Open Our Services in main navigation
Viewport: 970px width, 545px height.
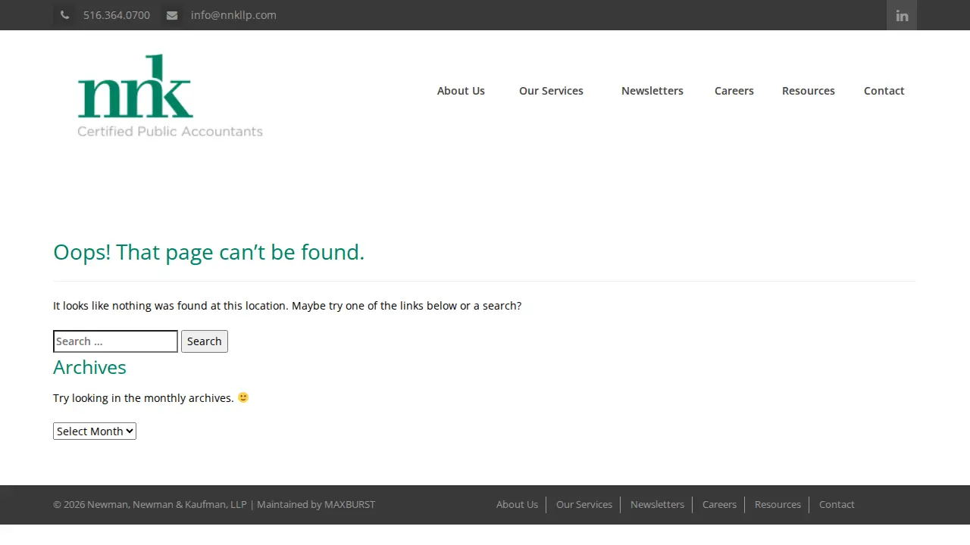(x=551, y=91)
